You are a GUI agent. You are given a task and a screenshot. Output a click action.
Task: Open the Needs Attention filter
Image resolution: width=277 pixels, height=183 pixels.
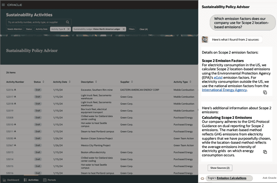point(15,29)
